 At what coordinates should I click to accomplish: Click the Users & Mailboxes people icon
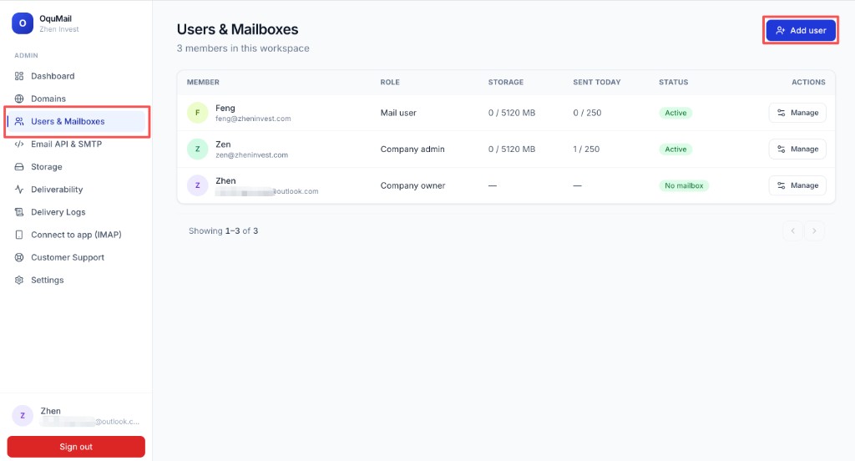[x=19, y=121]
